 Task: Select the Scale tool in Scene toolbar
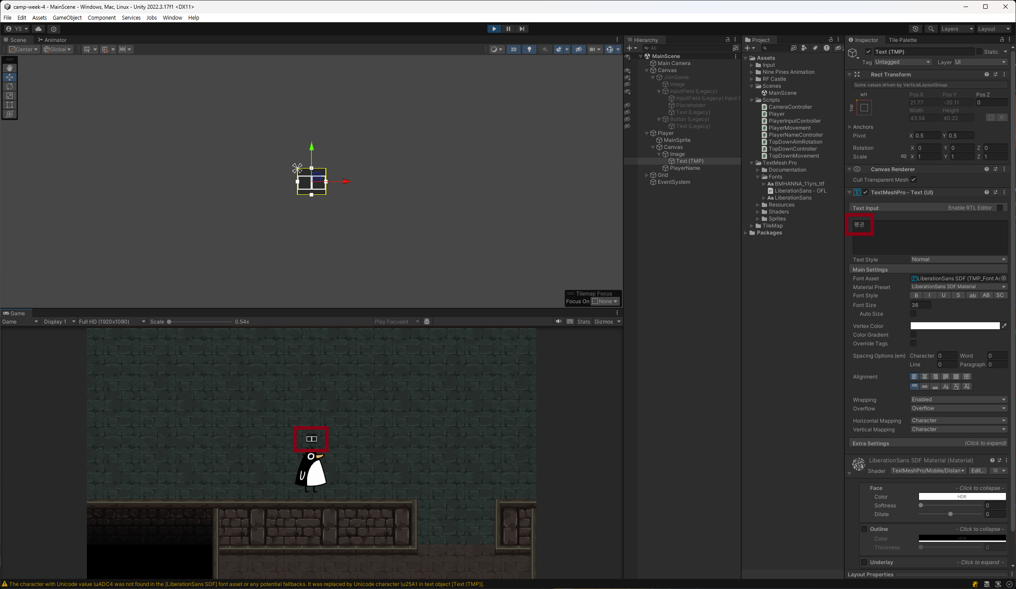coord(10,96)
